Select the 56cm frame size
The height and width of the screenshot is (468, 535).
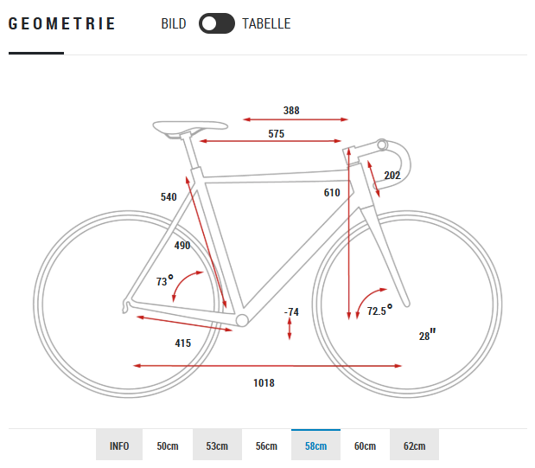click(x=266, y=446)
